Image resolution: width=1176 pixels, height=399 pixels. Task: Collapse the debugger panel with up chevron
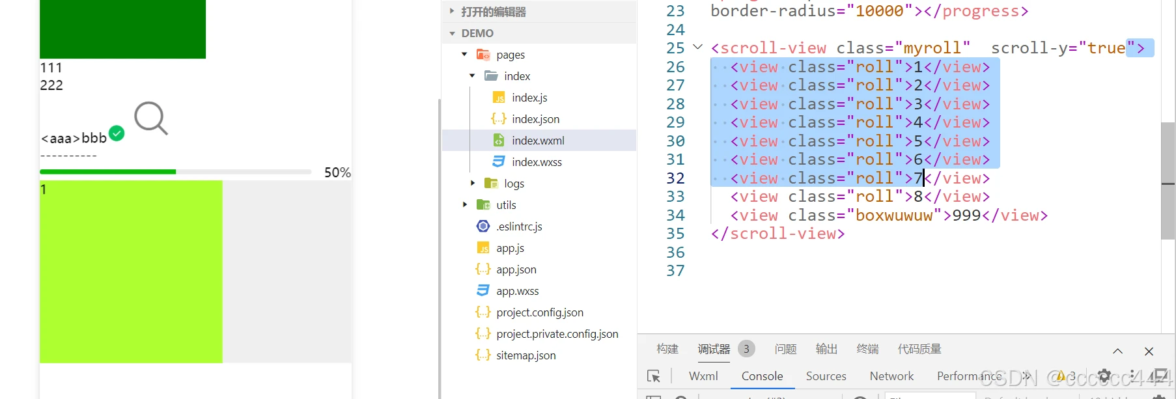[1117, 351]
